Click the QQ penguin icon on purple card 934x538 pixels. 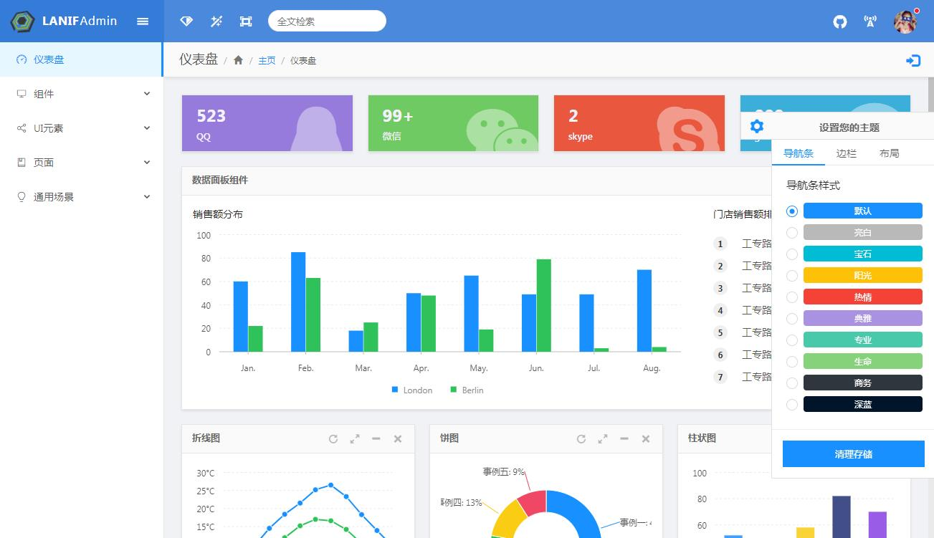[x=317, y=128]
